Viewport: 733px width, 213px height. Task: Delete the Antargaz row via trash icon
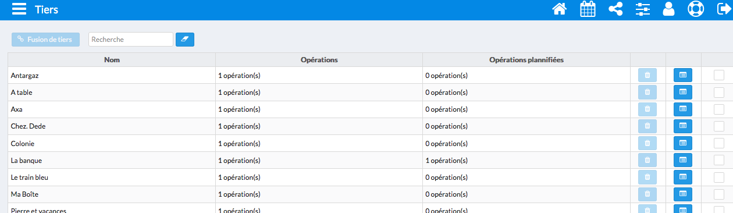pyautogui.click(x=647, y=75)
